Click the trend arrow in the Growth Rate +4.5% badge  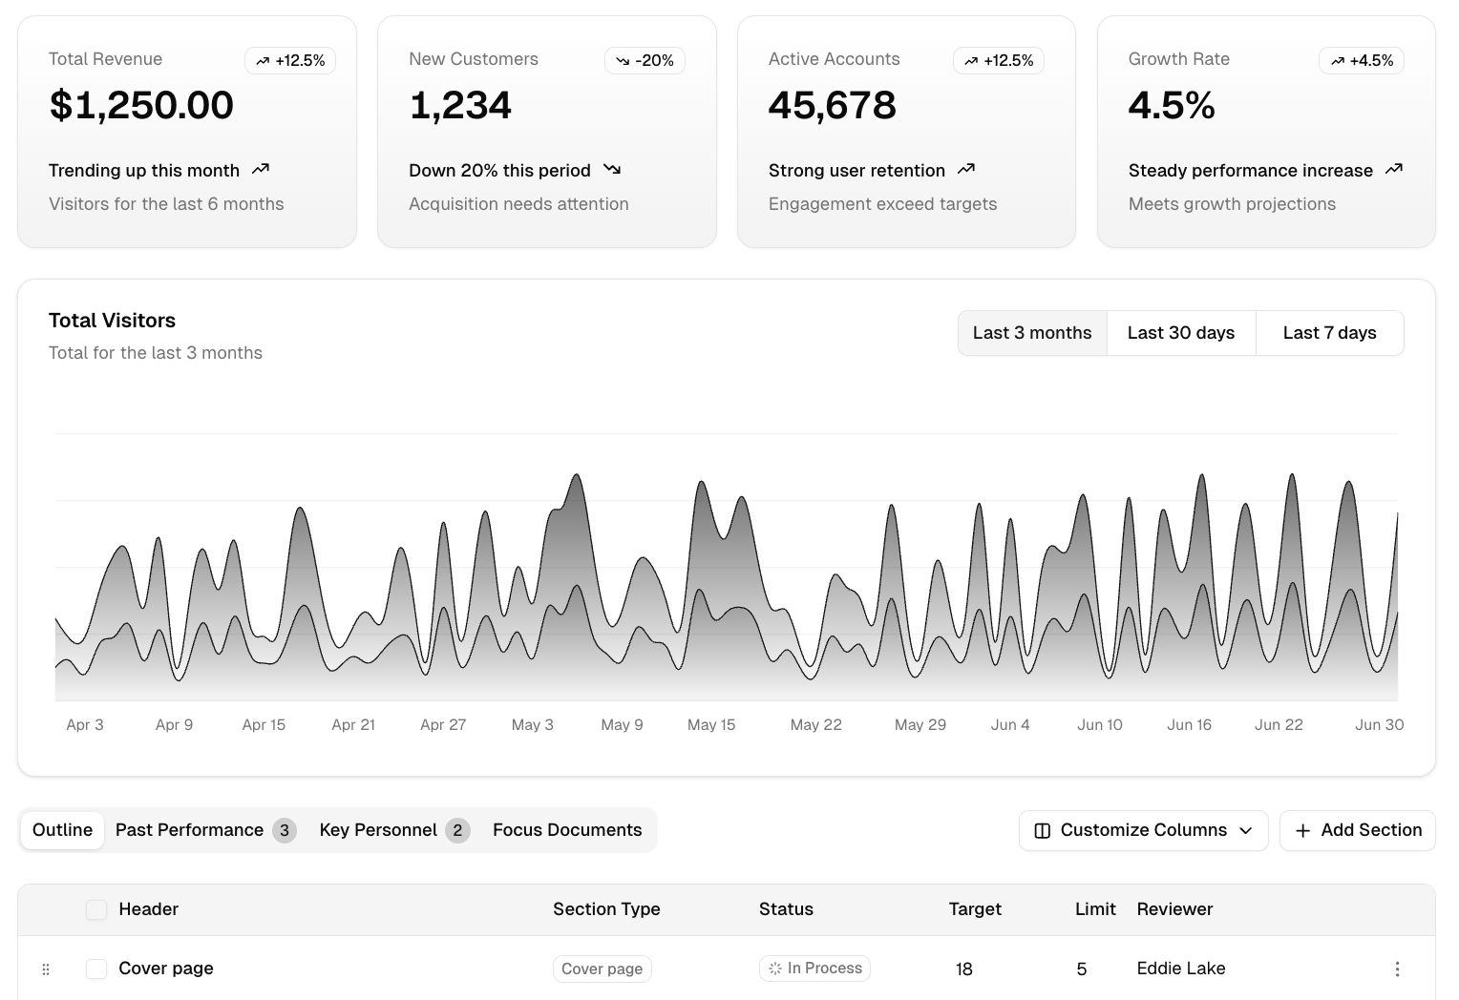[x=1337, y=60]
